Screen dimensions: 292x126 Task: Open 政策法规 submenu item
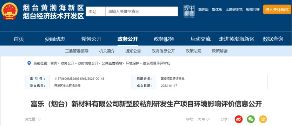(x=193, y=51)
